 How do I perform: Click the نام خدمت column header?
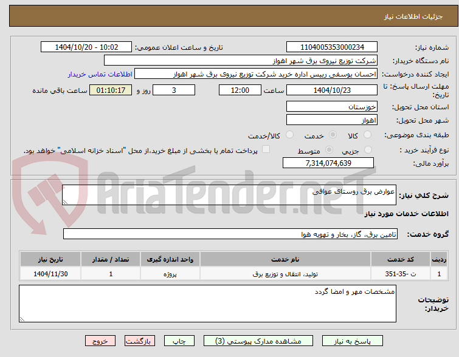point(285,259)
